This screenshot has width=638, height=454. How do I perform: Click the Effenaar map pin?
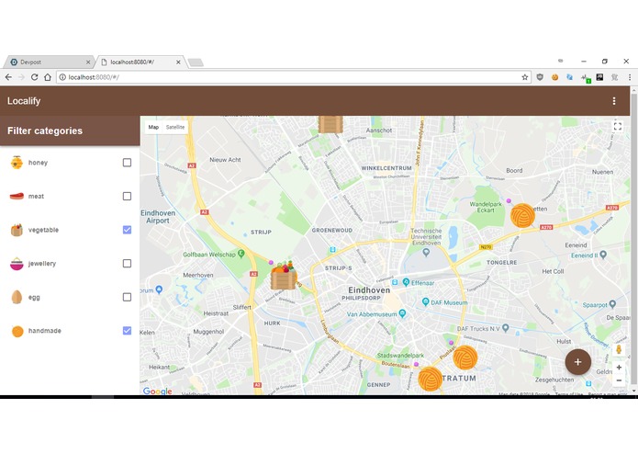(x=406, y=282)
